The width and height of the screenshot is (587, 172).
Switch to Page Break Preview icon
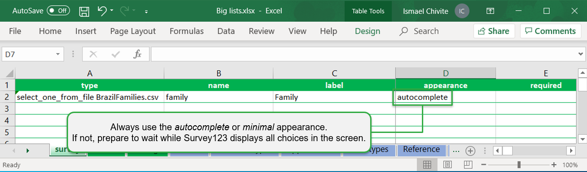point(468,164)
